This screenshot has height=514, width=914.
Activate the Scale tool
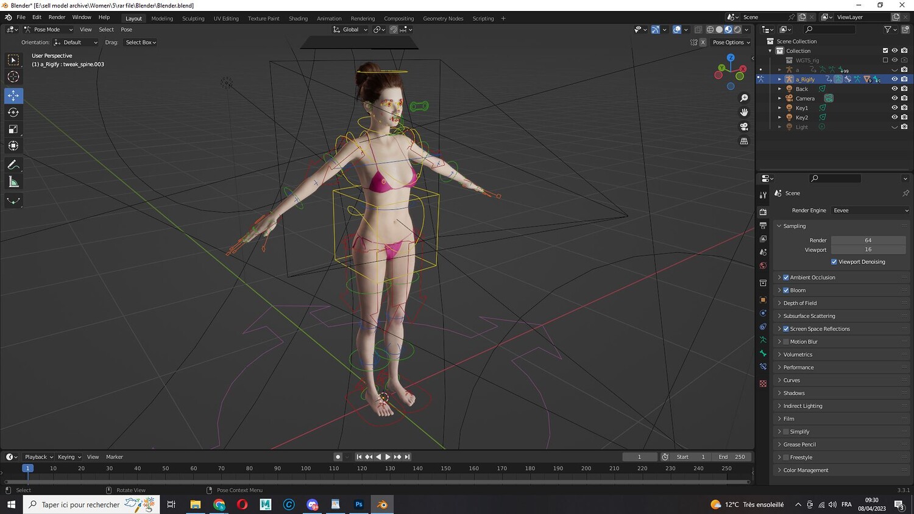point(13,129)
